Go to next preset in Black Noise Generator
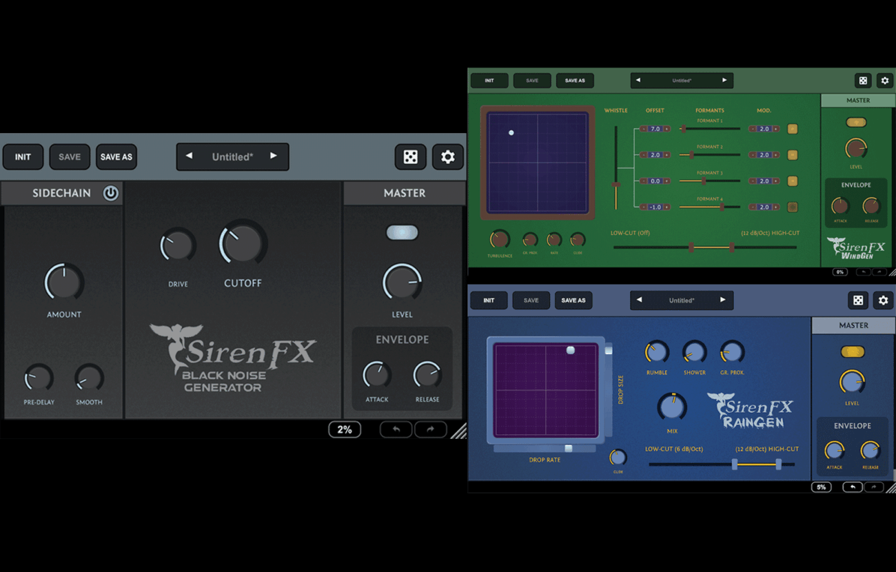Viewport: 896px width, 572px height. tap(274, 156)
